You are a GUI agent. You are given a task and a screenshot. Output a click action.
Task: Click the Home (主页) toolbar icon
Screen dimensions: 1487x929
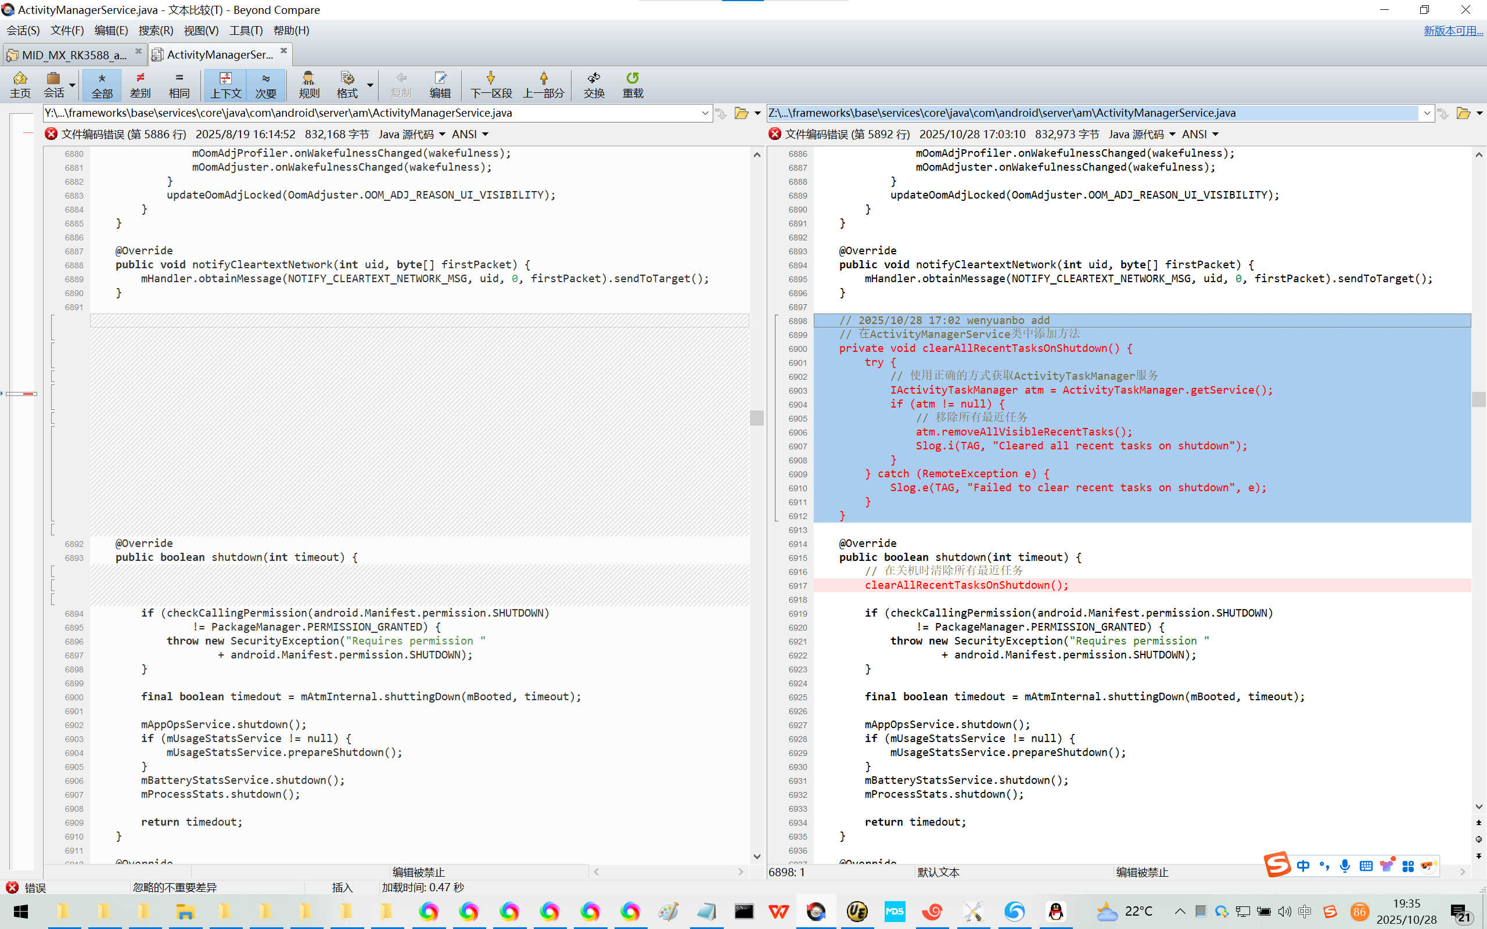point(20,84)
